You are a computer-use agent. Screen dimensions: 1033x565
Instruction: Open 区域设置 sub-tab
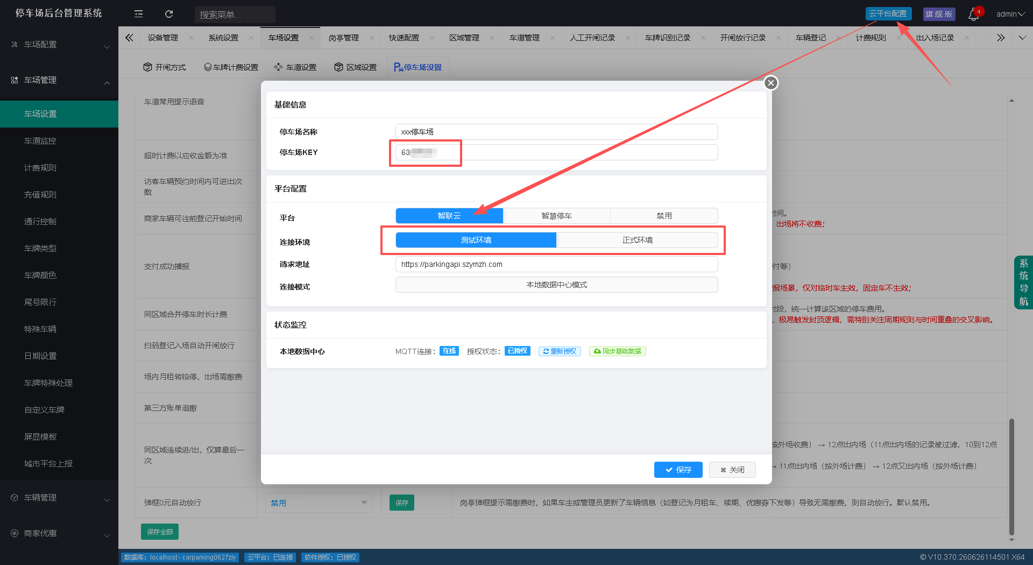click(355, 67)
